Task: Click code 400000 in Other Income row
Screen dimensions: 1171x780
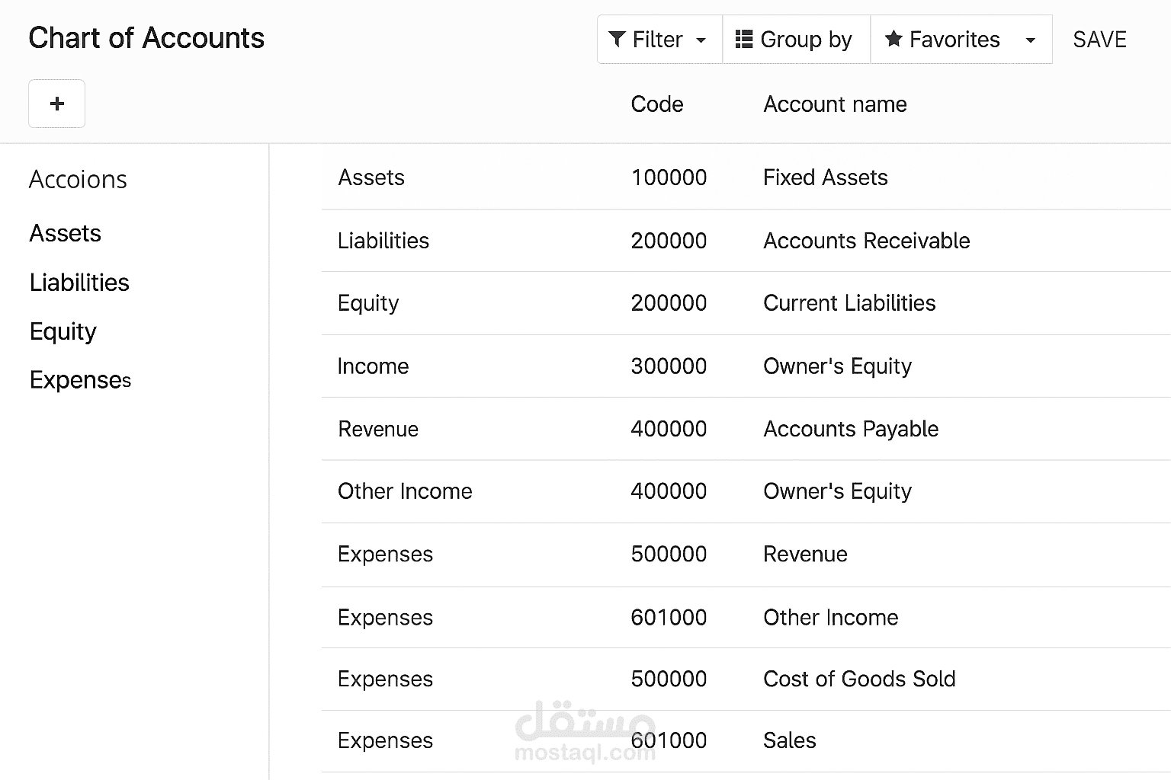Action: click(669, 491)
